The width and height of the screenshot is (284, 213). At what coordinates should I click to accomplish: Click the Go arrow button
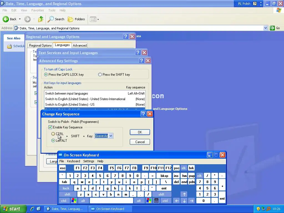(272, 28)
